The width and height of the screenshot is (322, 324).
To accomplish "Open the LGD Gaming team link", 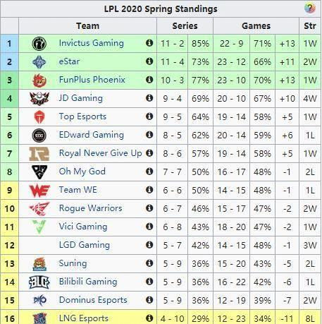I will 85,245.
